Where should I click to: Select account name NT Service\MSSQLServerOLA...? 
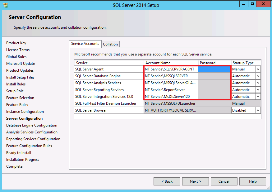(171, 83)
